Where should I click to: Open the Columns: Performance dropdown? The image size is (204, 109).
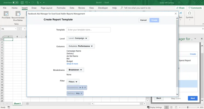coord(81,46)
